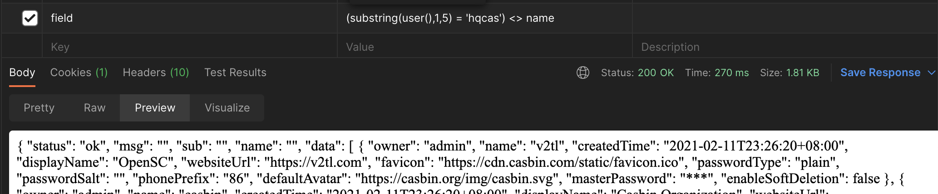Open the Test Results tab
The height and width of the screenshot is (194, 938).
point(235,73)
